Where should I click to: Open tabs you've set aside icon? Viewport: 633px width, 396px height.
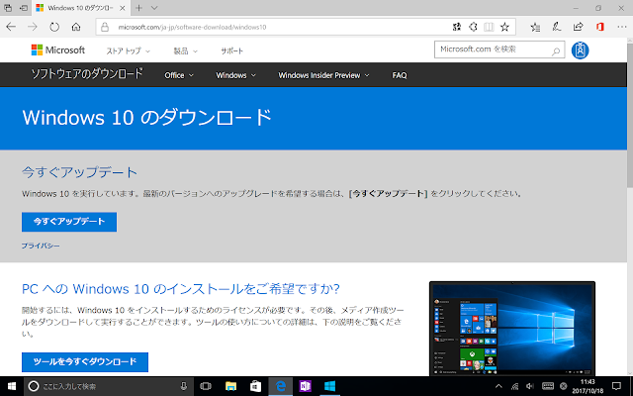click(x=8, y=8)
